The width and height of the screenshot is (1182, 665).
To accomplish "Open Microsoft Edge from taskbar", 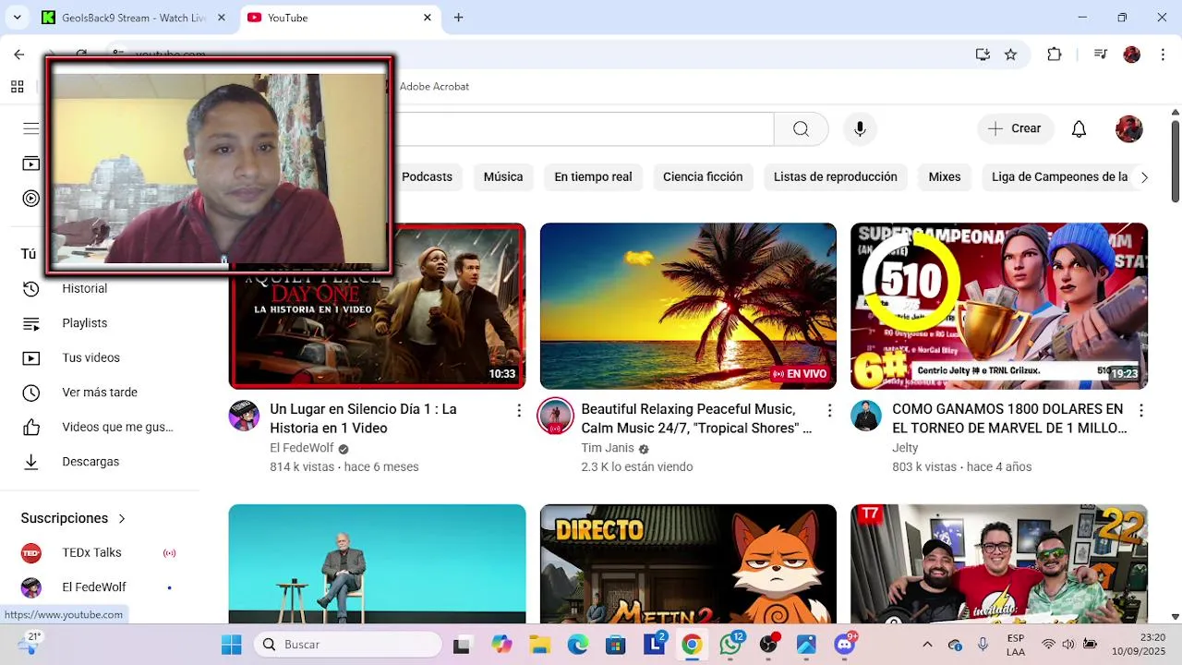I will pyautogui.click(x=577, y=645).
